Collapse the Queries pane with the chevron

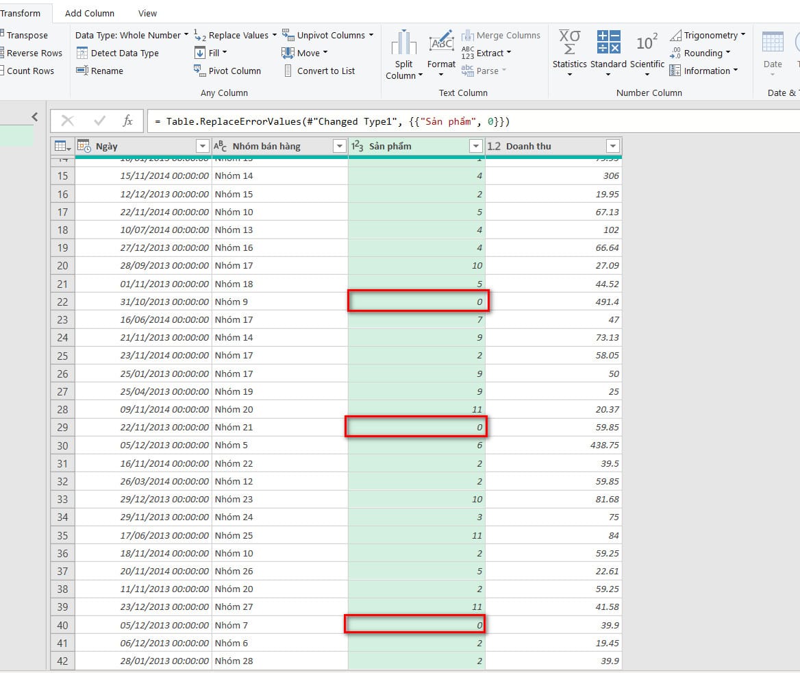click(x=35, y=117)
